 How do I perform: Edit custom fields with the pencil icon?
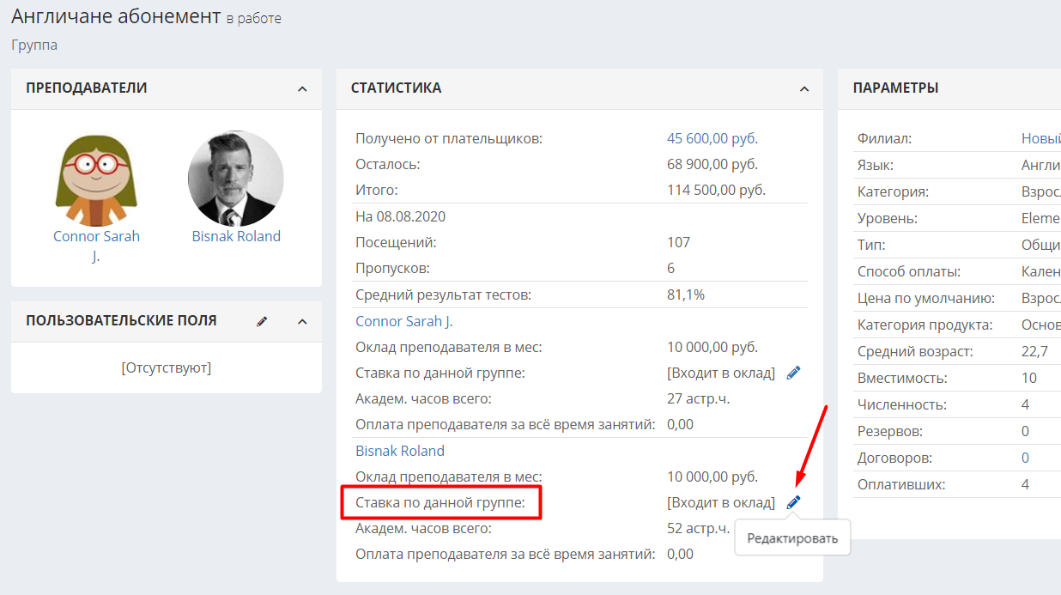point(262,321)
